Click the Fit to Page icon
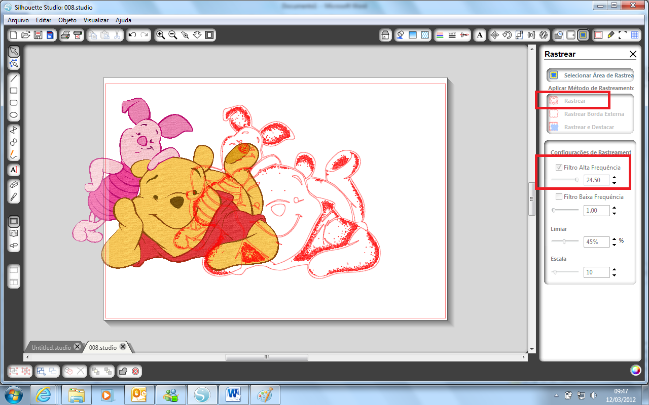The height and width of the screenshot is (405, 649). click(x=209, y=35)
